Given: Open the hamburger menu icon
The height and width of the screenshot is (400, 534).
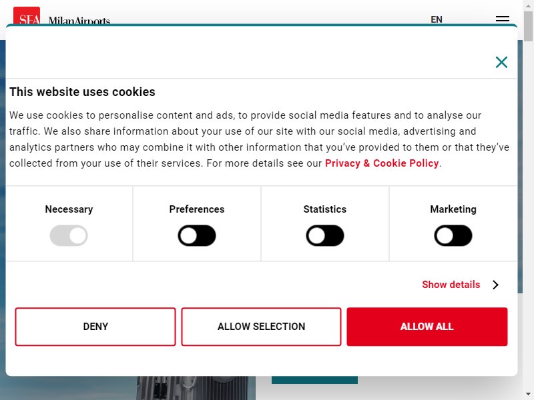Looking at the screenshot, I should 503,19.
